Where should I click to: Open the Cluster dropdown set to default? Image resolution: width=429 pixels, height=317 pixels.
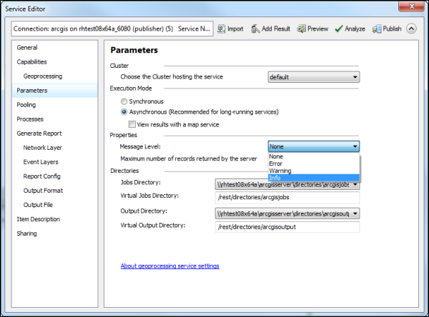(x=314, y=77)
